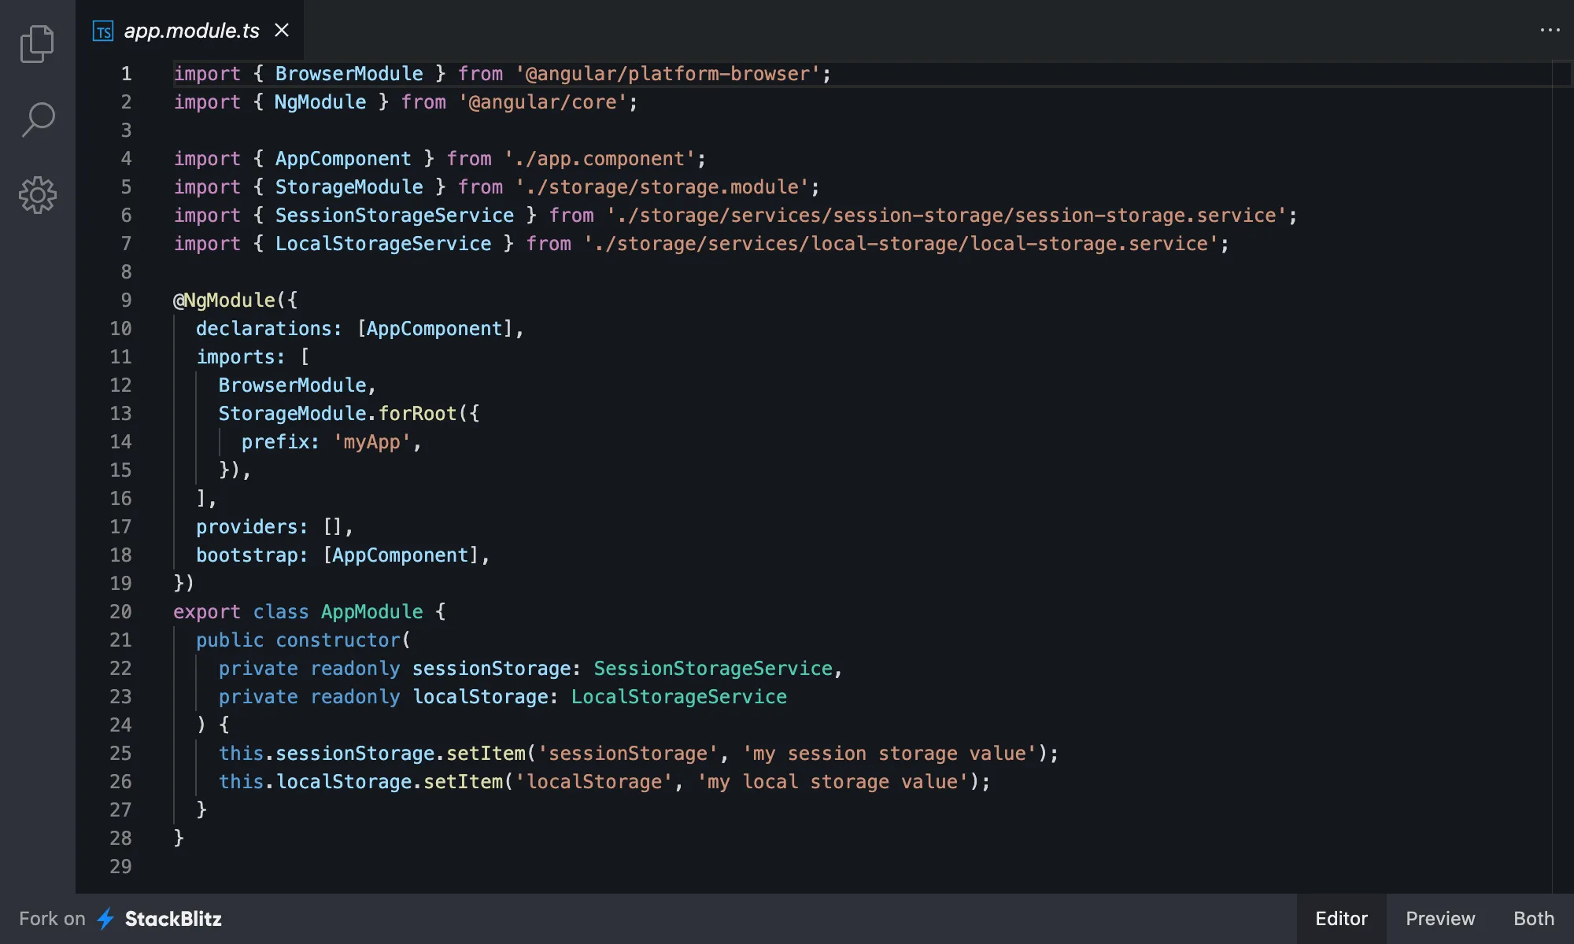Click './app.component' import path
The image size is (1574, 944).
[600, 159]
